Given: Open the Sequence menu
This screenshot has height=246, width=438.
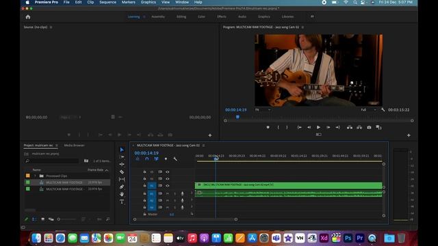Looking at the screenshot, I should (x=108, y=2).
